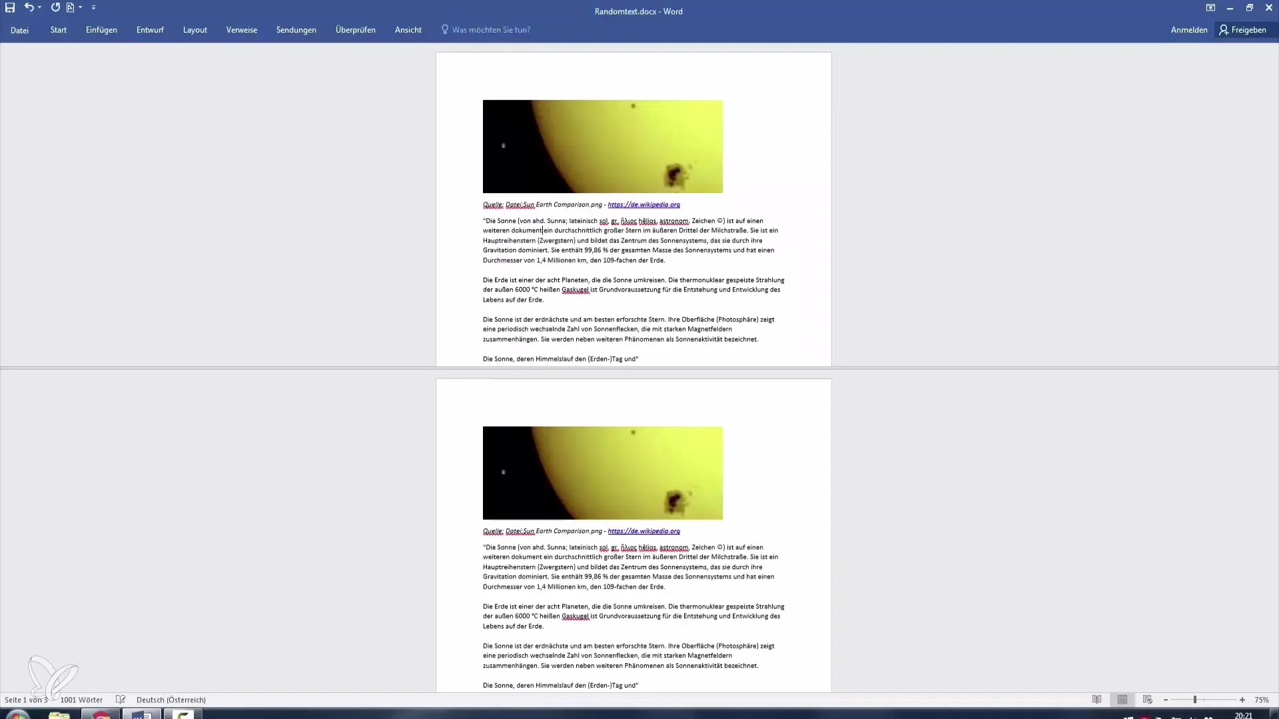Repeat the last action with the redo icon
This screenshot has height=719, width=1279.
(x=55, y=7)
